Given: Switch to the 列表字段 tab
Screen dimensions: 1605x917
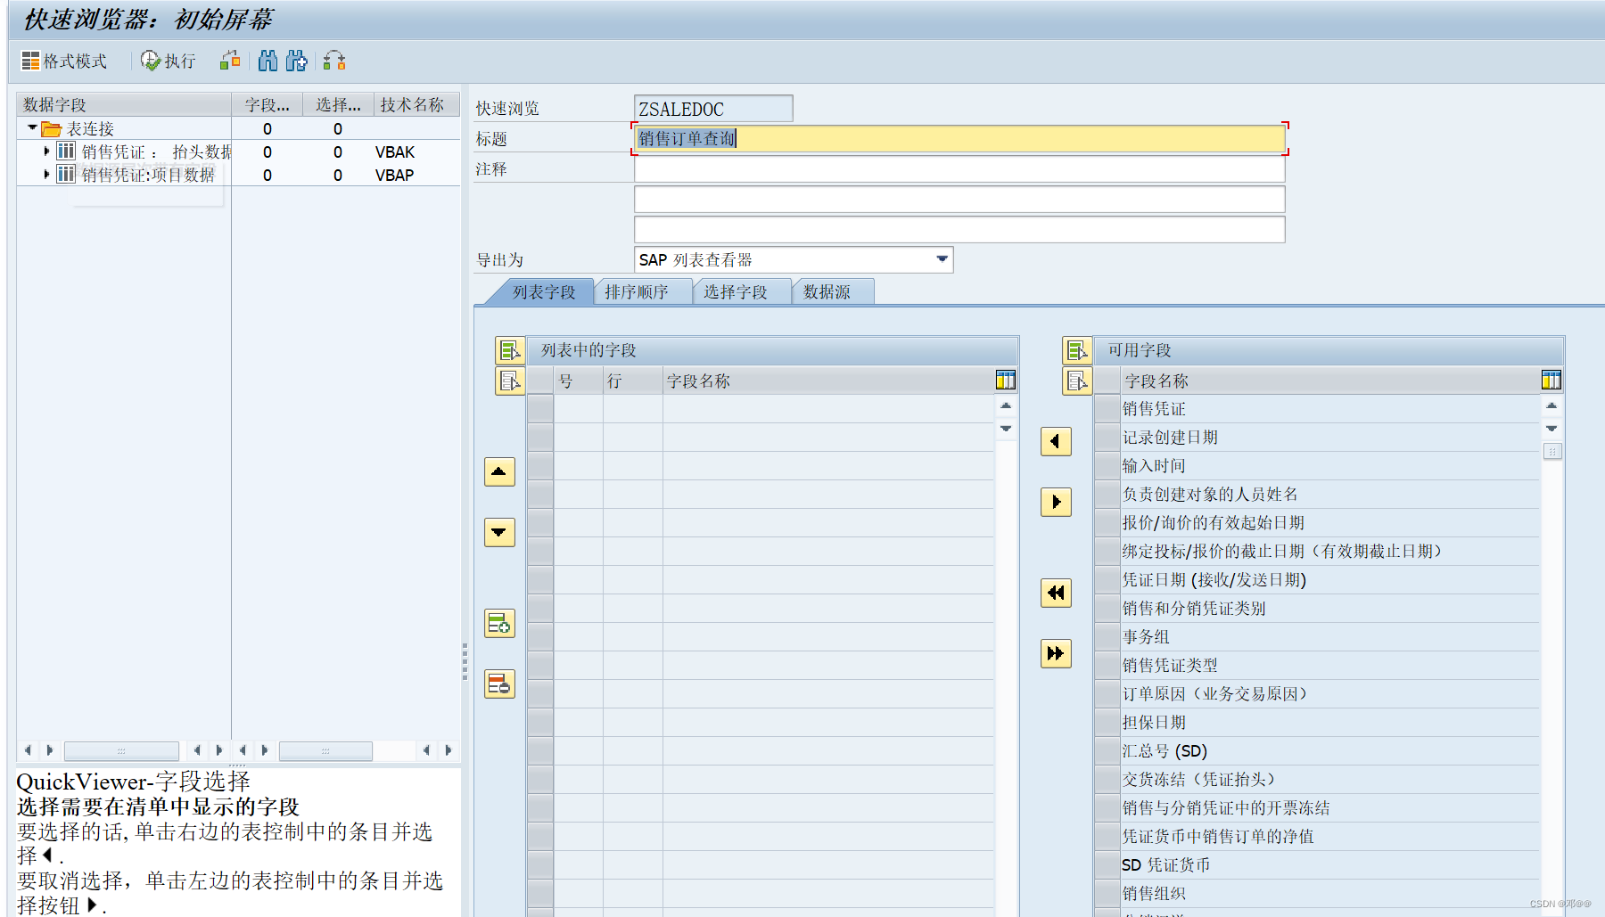Looking at the screenshot, I should (543, 291).
